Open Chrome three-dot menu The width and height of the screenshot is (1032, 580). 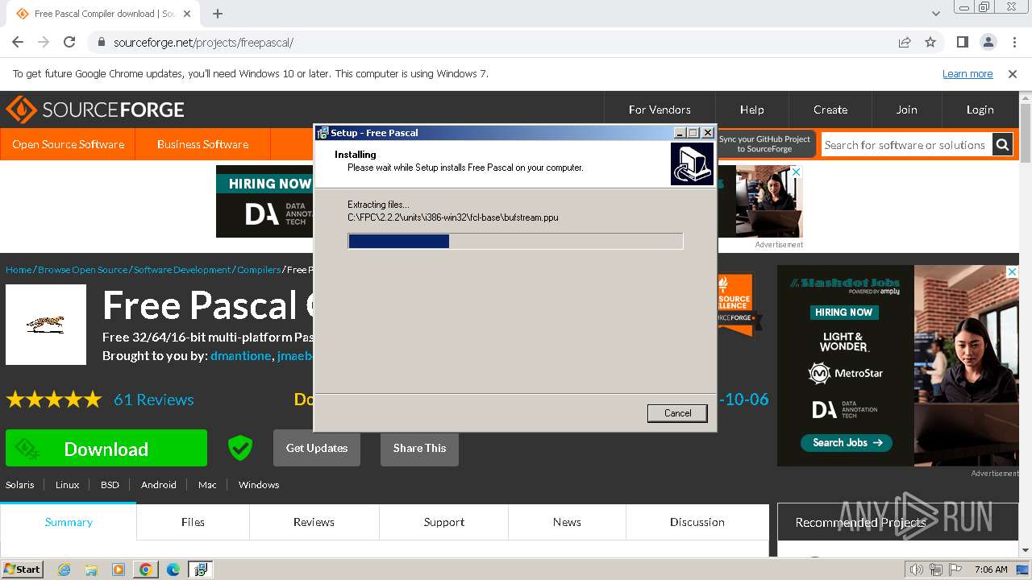1013,43
